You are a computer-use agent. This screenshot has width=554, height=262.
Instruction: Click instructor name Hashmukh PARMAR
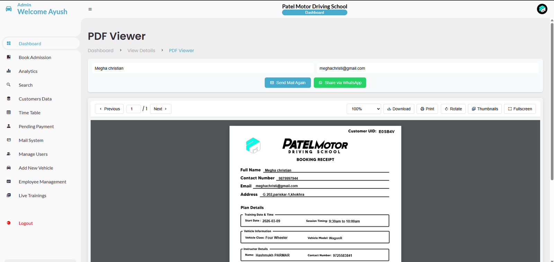pyautogui.click(x=272, y=255)
